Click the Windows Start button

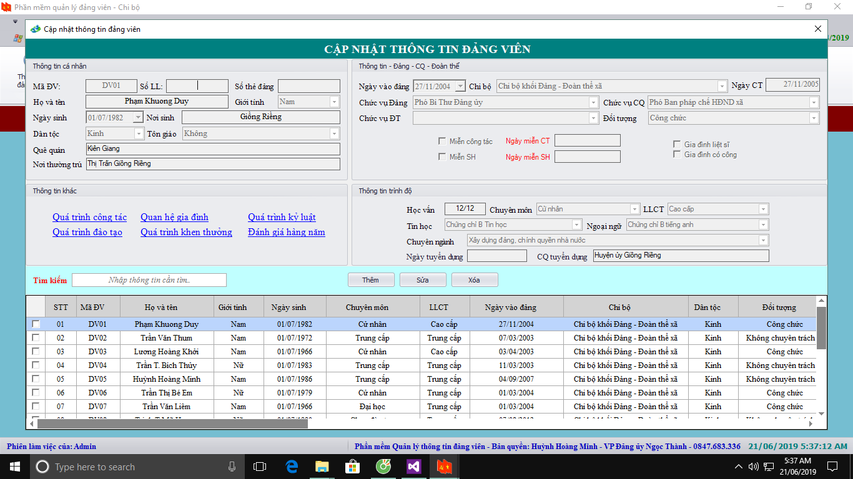14,467
